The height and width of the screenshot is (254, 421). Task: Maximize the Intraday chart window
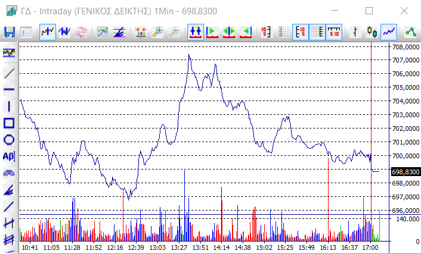(369, 11)
